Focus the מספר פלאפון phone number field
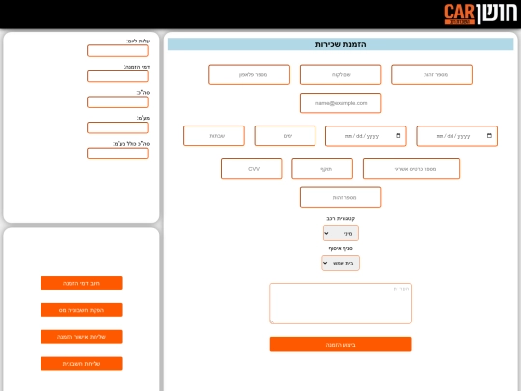The image size is (521, 391). (250, 74)
